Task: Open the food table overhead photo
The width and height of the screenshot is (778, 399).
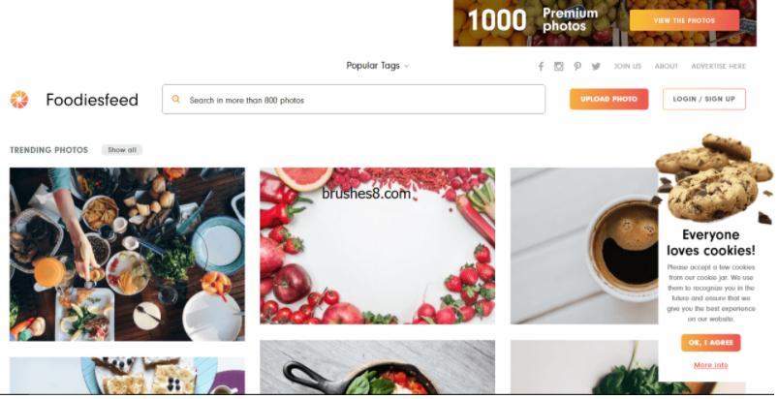Action: pos(127,255)
